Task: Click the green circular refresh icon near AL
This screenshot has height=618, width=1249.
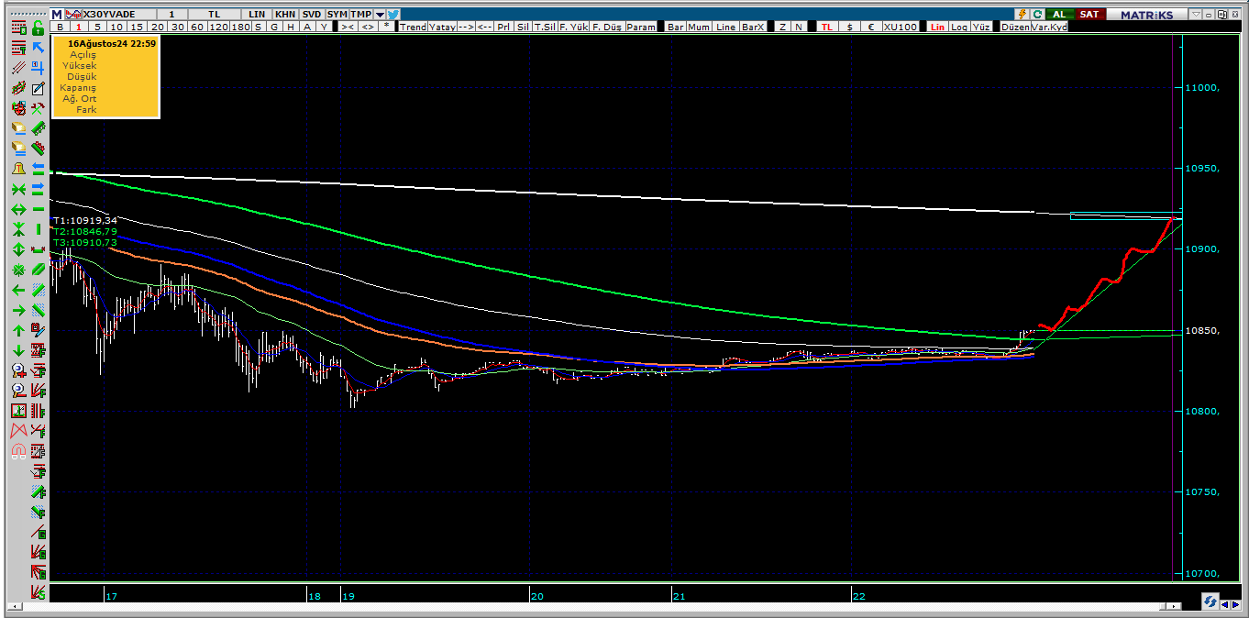Action: (x=1038, y=15)
